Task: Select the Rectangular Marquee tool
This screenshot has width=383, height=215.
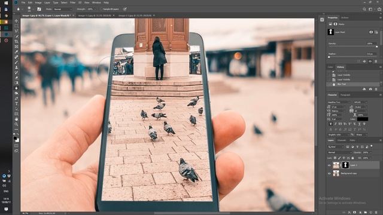Action: [x=16, y=26]
